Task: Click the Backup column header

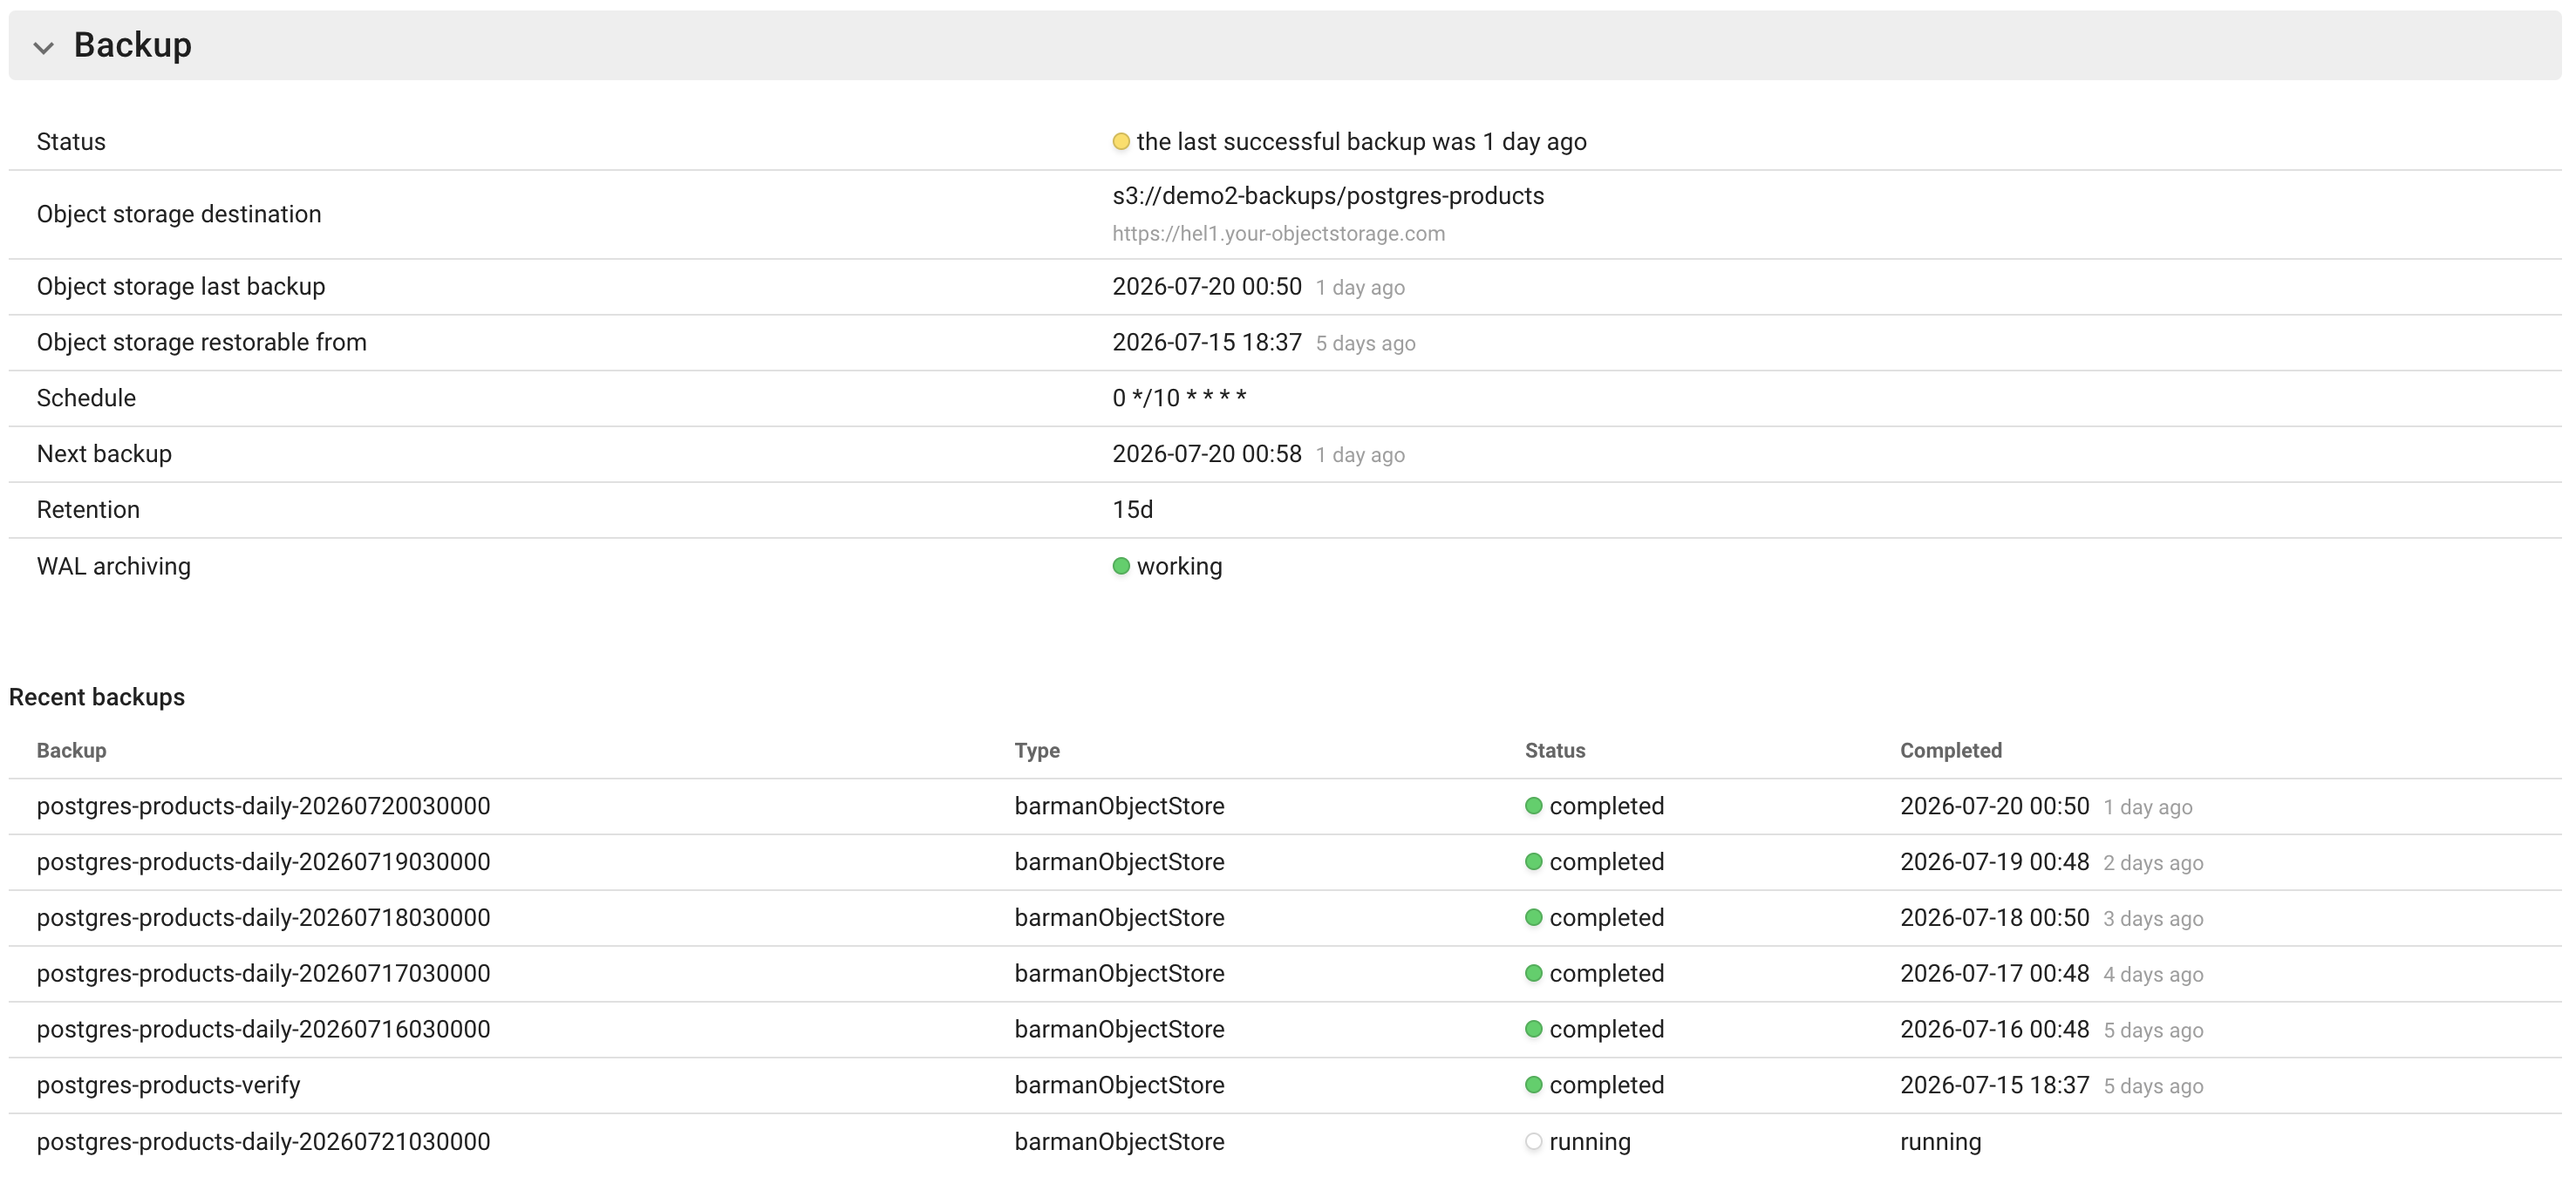Action: (71, 751)
